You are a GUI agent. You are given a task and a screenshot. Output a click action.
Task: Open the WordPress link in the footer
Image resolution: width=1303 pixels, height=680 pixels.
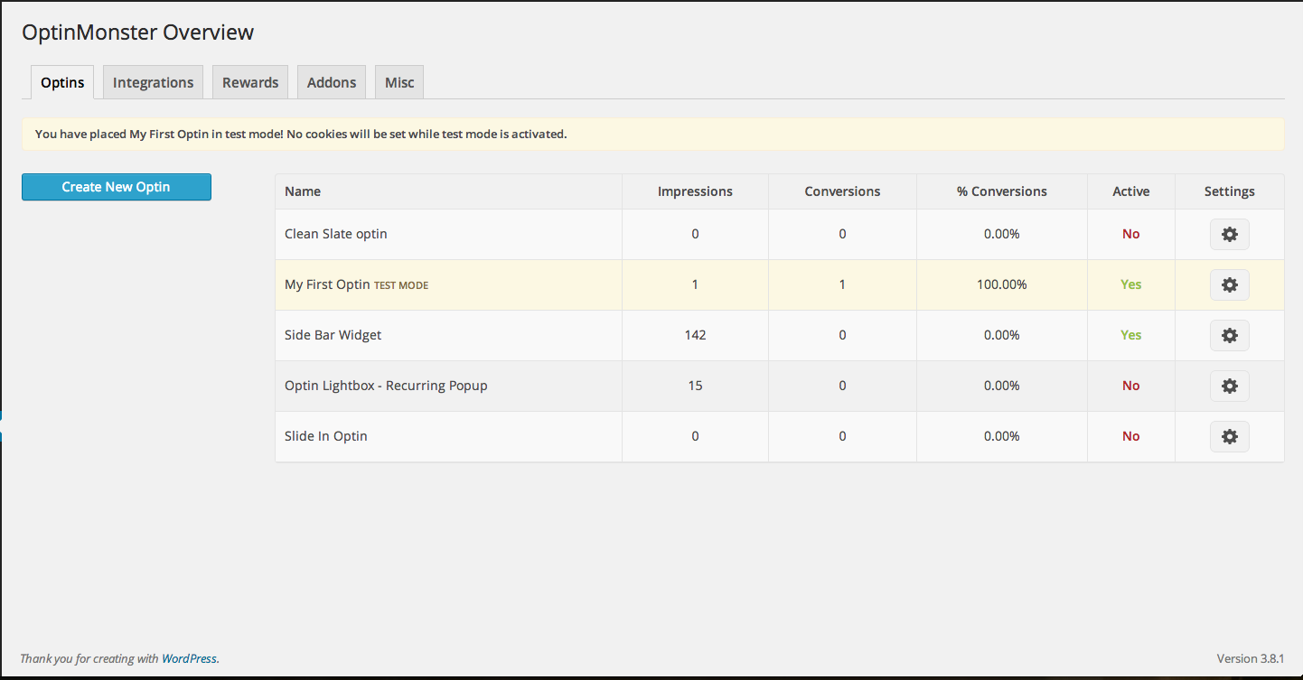189,658
